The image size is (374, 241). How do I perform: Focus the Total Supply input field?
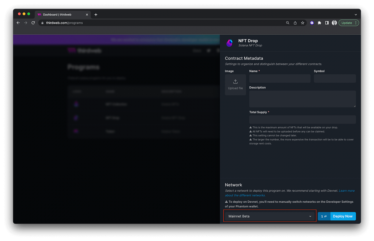pyautogui.click(x=302, y=119)
